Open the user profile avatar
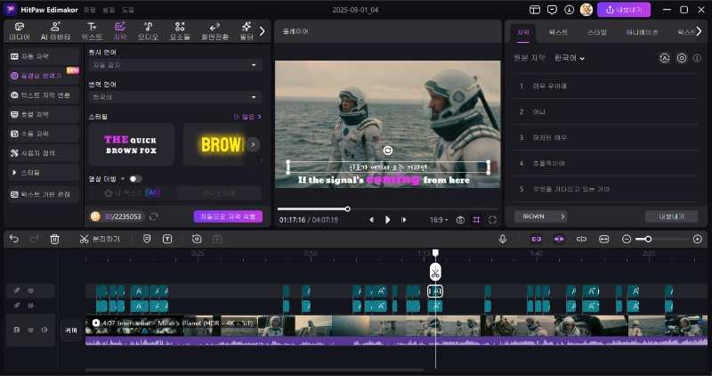The height and width of the screenshot is (376, 712). pyautogui.click(x=587, y=10)
